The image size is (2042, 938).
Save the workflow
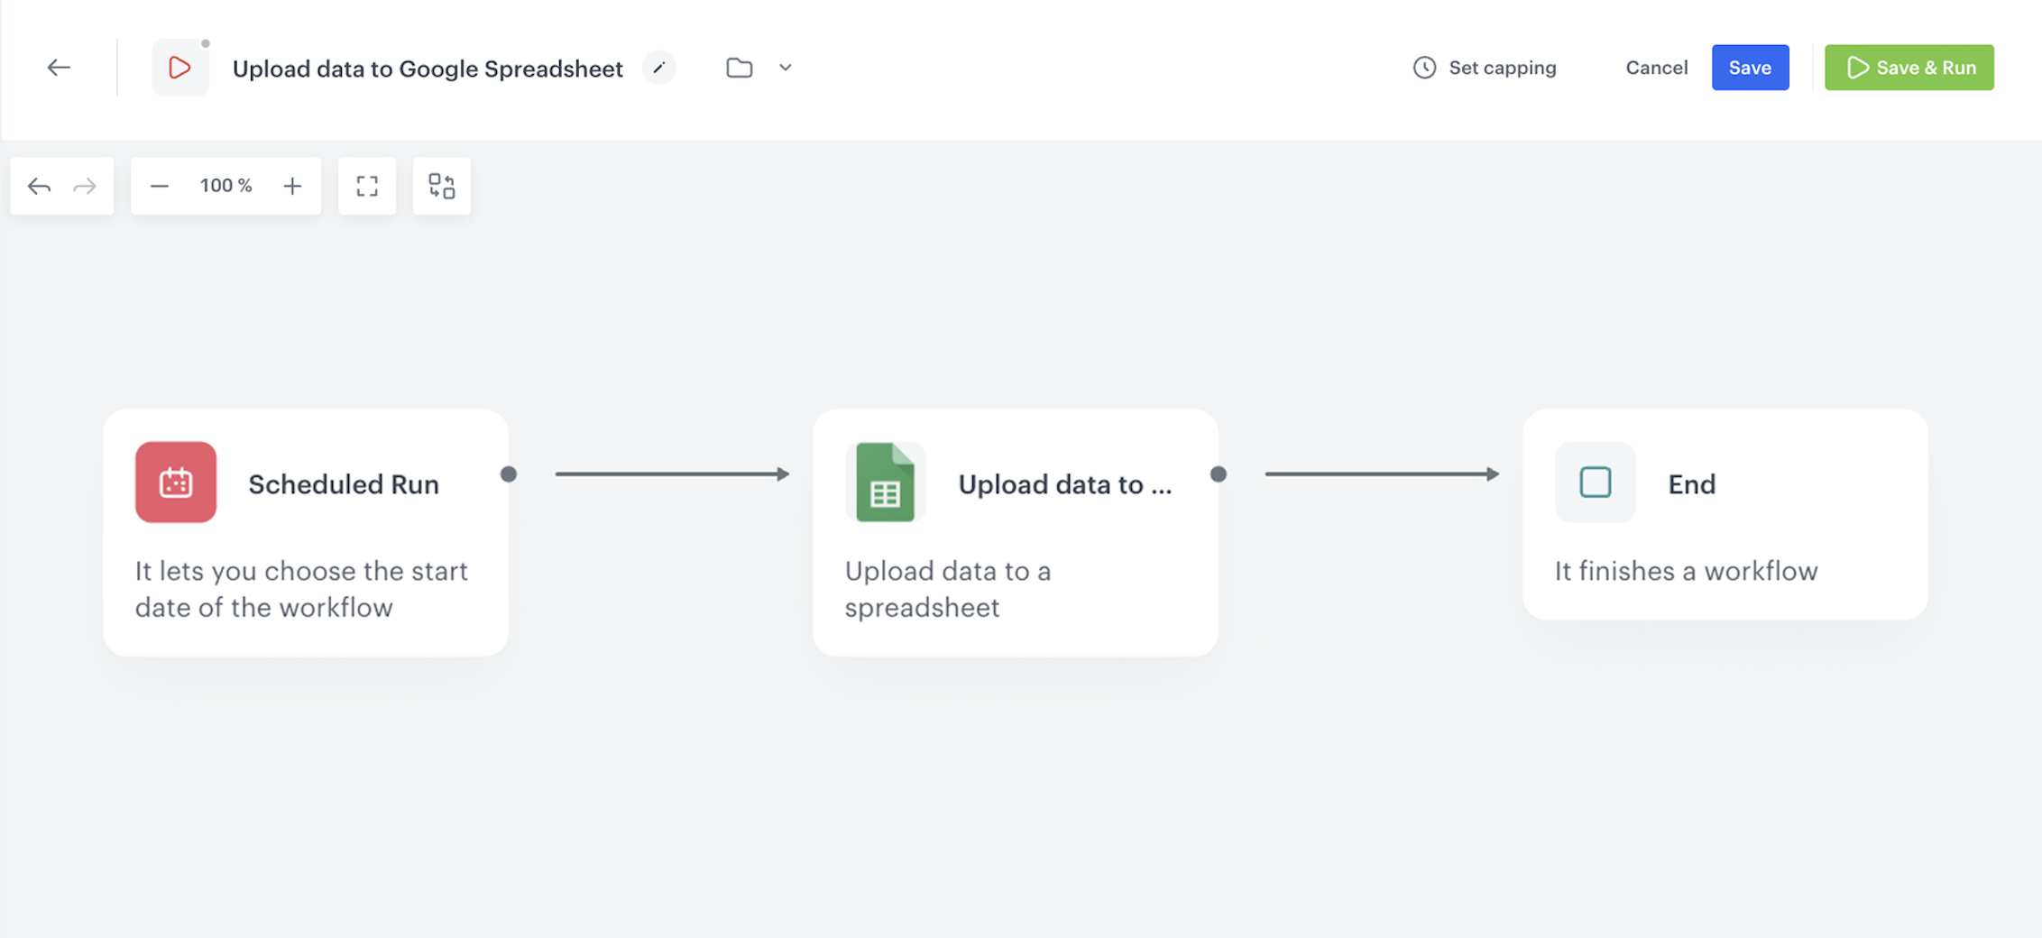point(1750,67)
